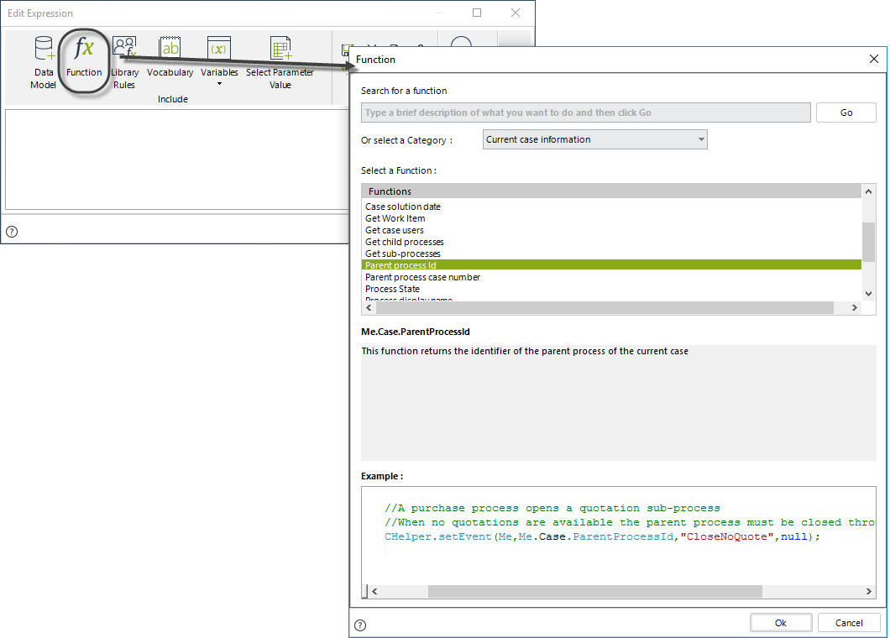Click left arrow of example code scrollbar

pos(374,592)
